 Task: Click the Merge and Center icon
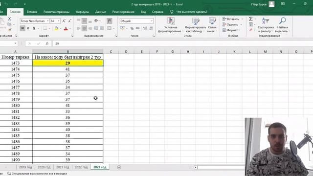109,28
